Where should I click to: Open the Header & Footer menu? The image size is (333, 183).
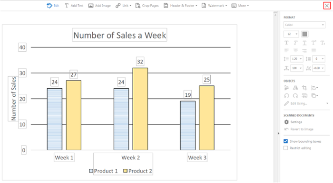tap(180, 6)
